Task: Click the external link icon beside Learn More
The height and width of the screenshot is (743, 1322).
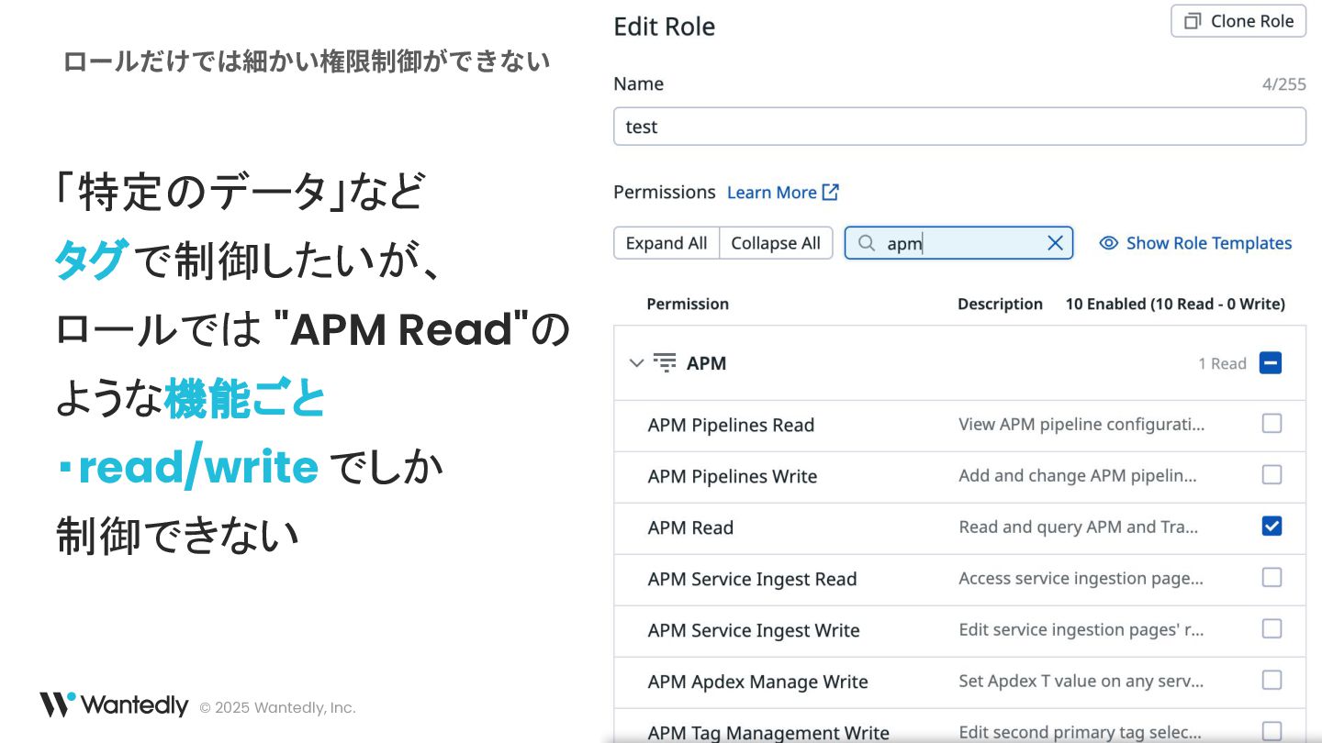Action: tap(831, 192)
